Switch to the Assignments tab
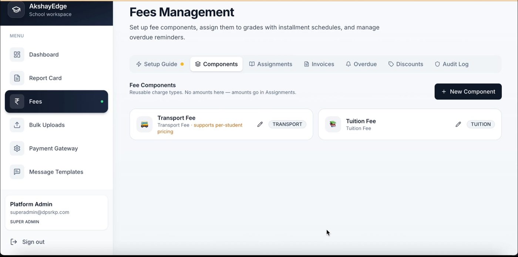Image resolution: width=518 pixels, height=257 pixels. (270, 64)
